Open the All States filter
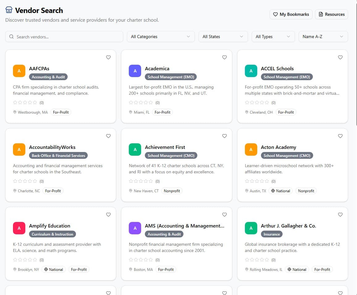The width and height of the screenshot is (357, 295). [223, 37]
